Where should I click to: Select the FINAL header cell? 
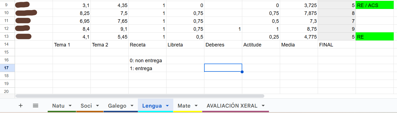[337, 45]
